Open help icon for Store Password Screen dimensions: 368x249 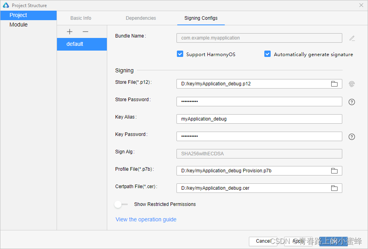click(352, 102)
